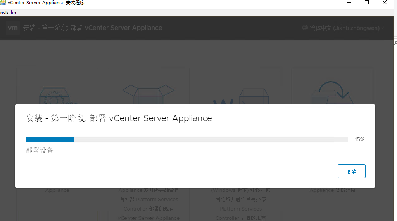Click the vCenter installer title bar icon
Viewport: 397px width, 221px height.
(3, 3)
